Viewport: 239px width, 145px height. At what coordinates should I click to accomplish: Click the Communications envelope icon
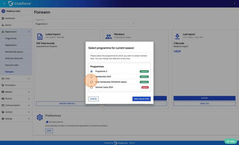(3, 105)
